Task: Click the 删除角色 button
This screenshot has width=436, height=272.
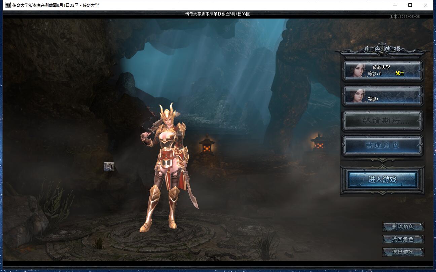Action: pyautogui.click(x=403, y=227)
